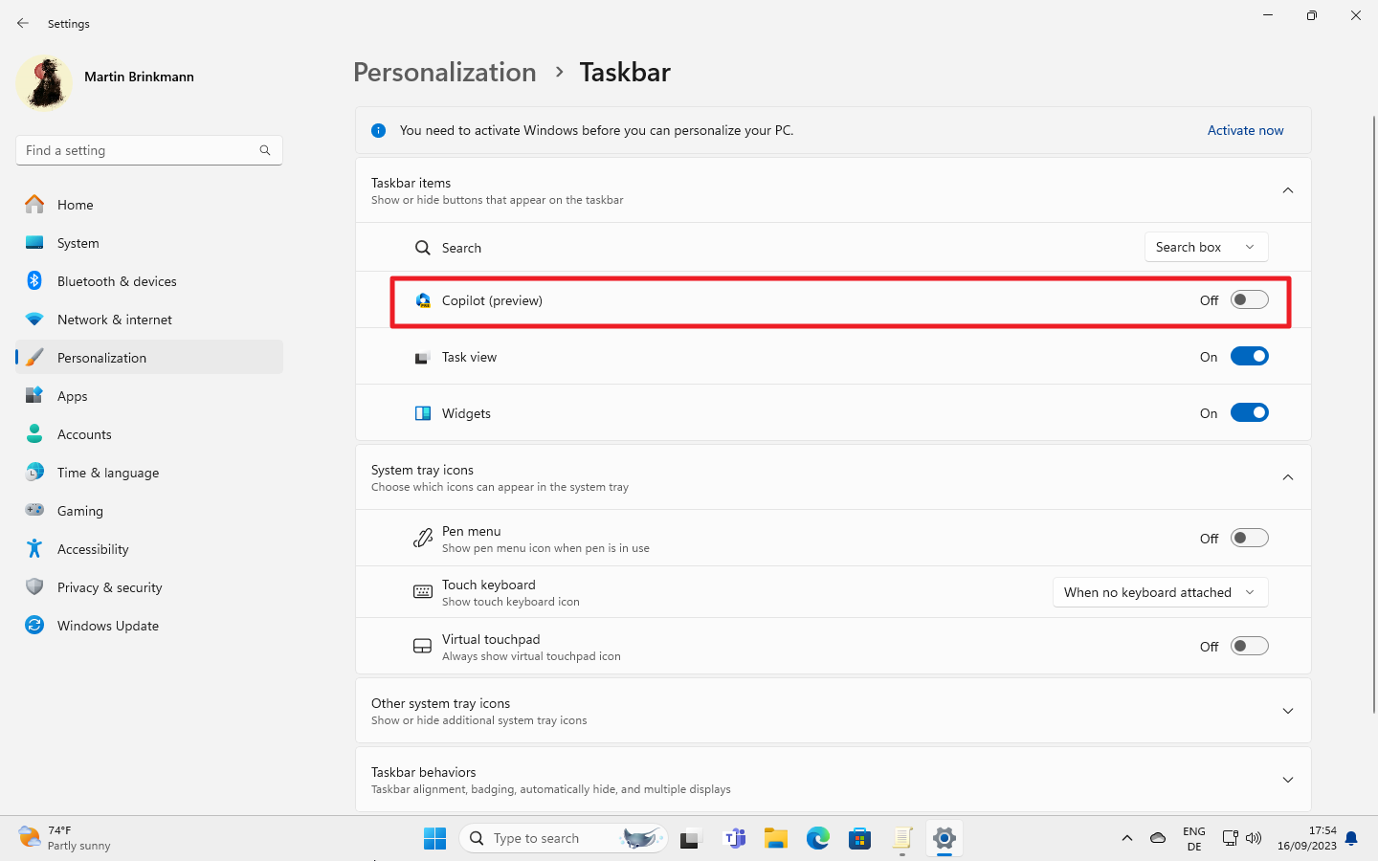Screen dimensions: 1378x861
Task: Click the Apps icon in sidebar
Action: click(34, 396)
